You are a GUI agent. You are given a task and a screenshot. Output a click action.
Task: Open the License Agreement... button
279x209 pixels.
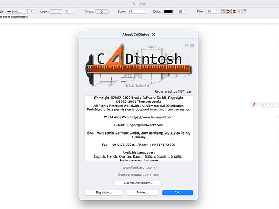[138, 183]
